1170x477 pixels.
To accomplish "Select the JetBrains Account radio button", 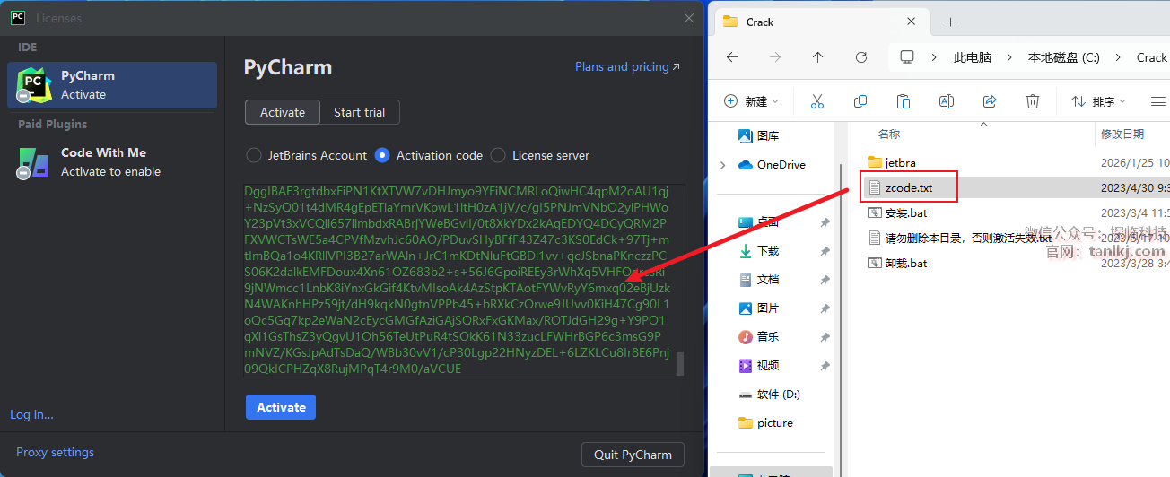I will [254, 155].
